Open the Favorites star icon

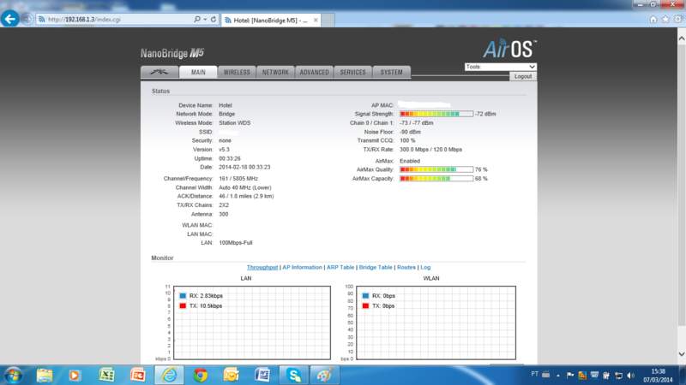(665, 19)
